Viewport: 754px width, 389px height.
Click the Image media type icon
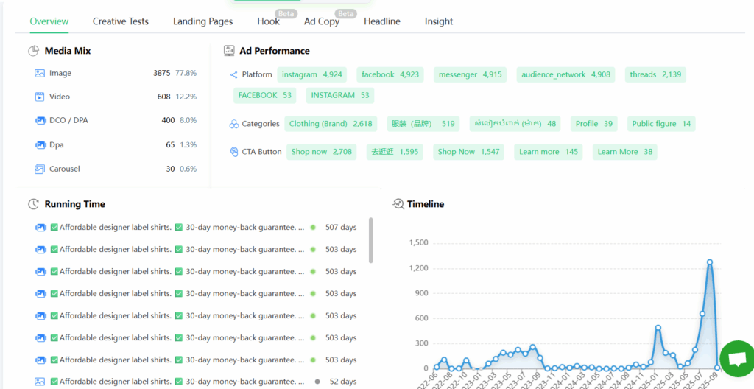click(40, 73)
